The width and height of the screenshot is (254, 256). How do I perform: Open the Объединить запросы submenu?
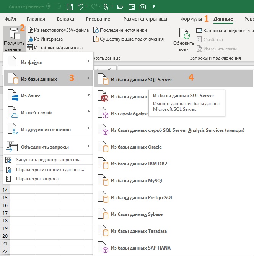pos(48,146)
